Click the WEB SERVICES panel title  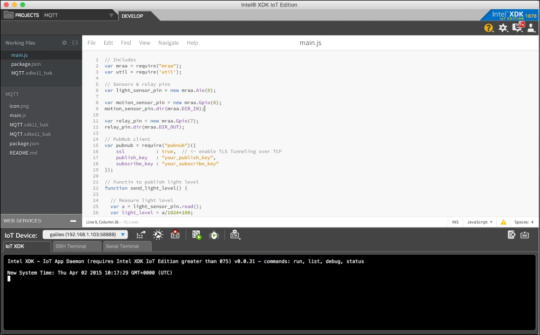click(22, 221)
